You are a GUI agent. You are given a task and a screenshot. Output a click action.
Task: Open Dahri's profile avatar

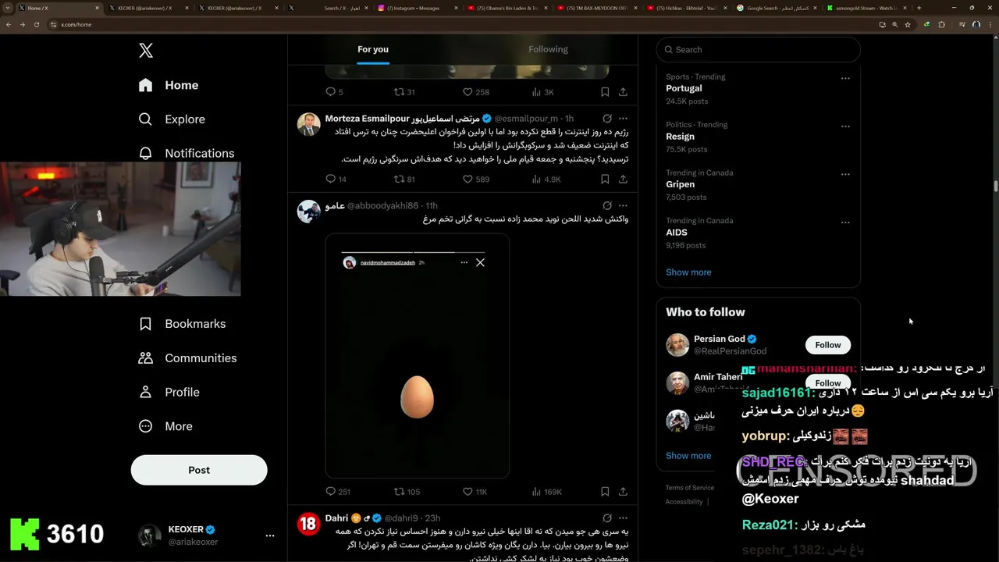coord(309,524)
